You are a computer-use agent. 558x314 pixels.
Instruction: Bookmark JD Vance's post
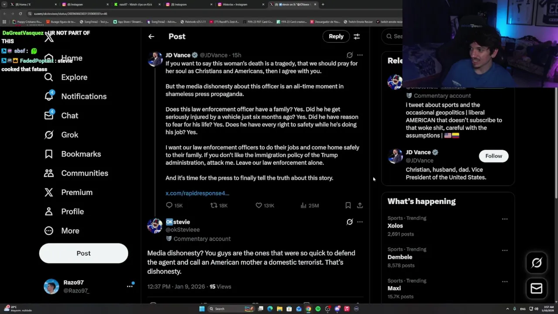click(348, 205)
